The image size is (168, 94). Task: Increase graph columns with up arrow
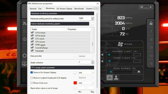pyautogui.click(x=93, y=62)
